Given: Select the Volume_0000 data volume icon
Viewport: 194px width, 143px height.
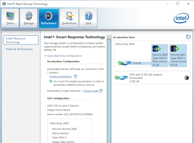Looking at the screenshot, I should click(157, 49).
